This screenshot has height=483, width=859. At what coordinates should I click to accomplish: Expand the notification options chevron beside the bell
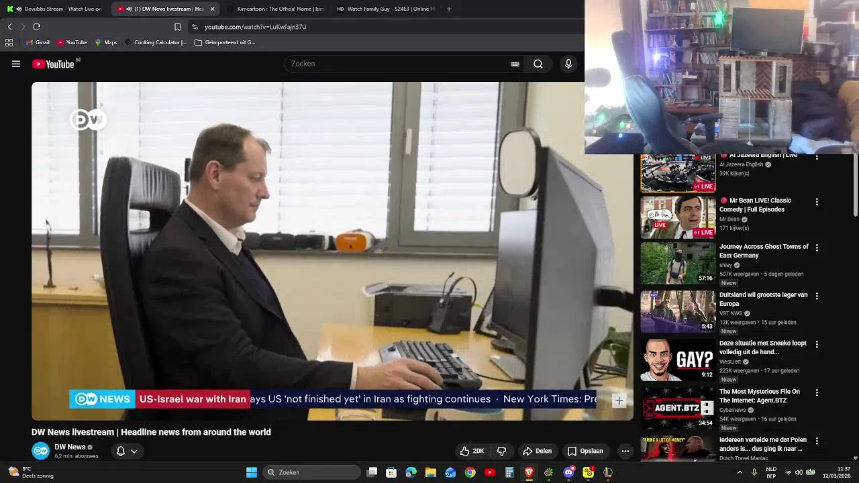pos(134,451)
